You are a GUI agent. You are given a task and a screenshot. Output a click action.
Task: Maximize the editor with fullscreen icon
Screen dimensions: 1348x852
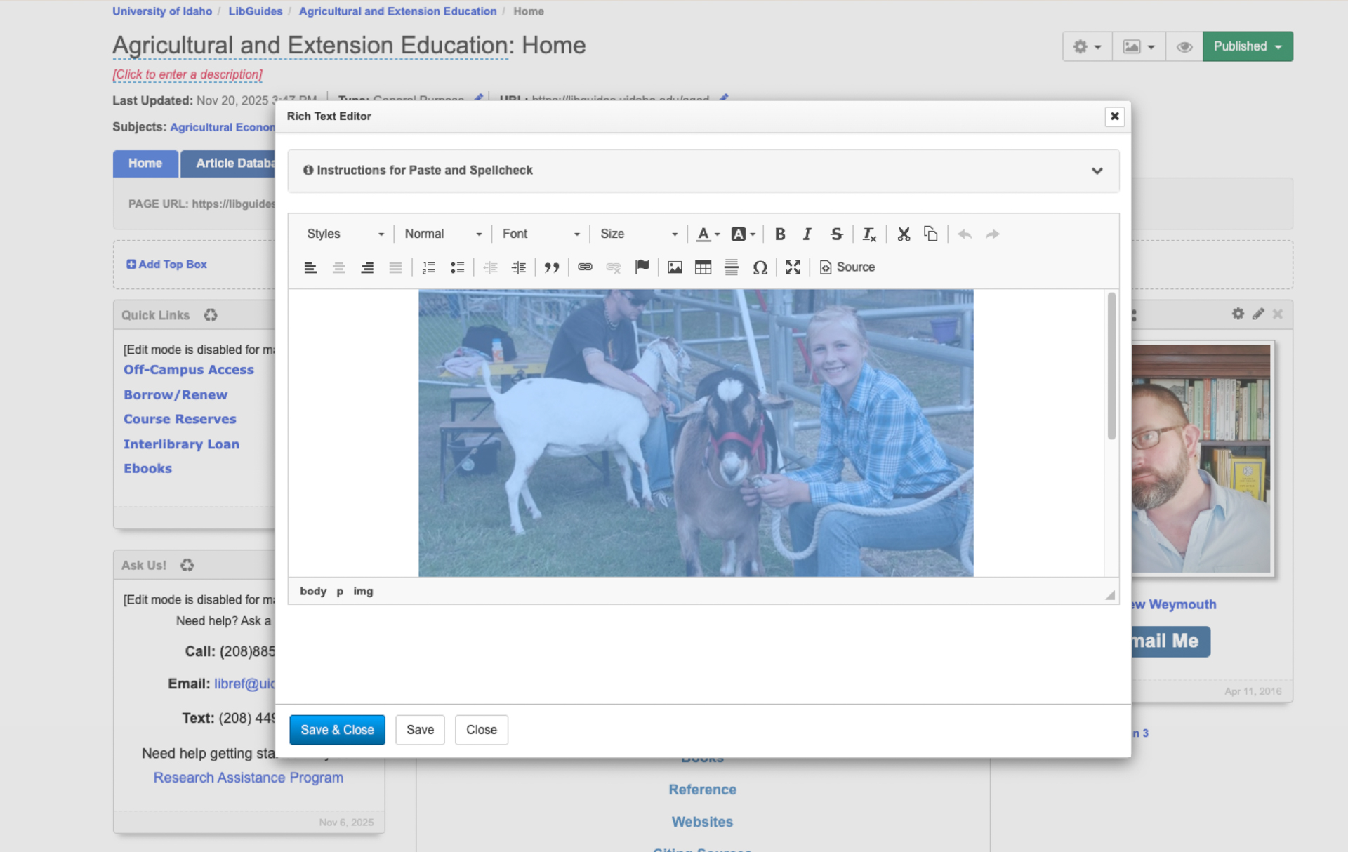coord(793,267)
